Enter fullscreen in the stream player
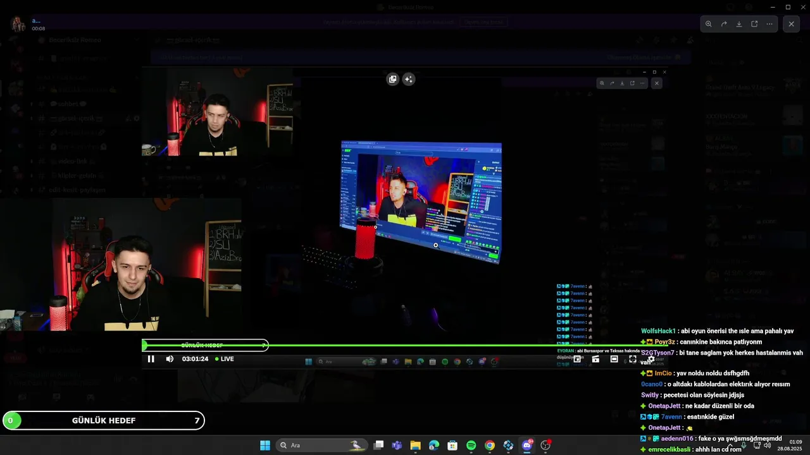 pos(632,359)
